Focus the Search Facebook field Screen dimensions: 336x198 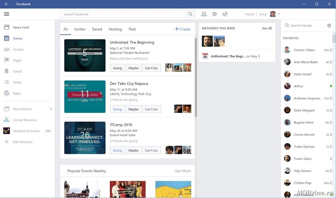(x=123, y=14)
